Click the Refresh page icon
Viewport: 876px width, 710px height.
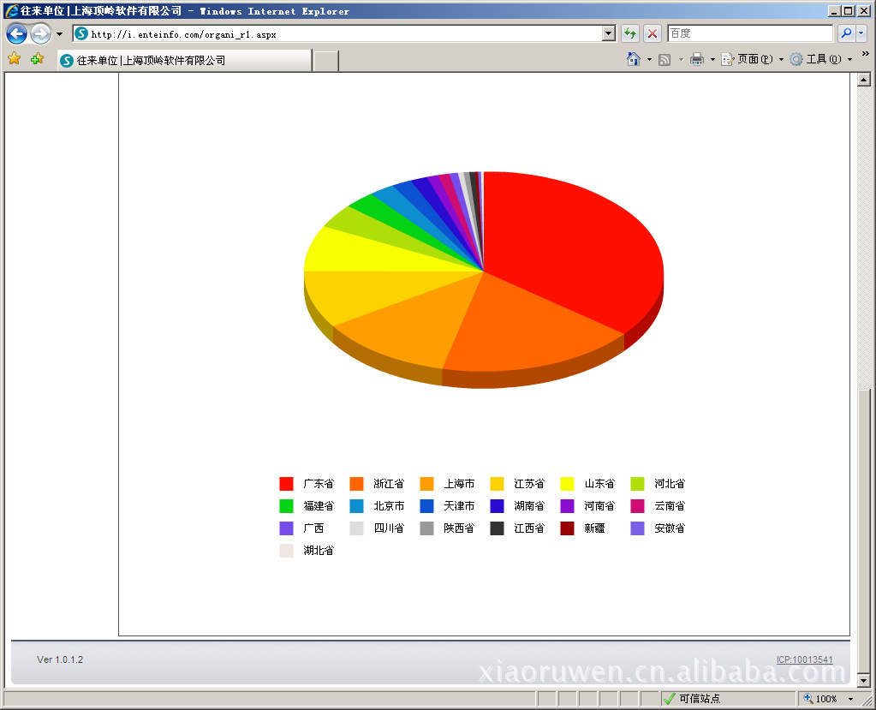(x=630, y=33)
